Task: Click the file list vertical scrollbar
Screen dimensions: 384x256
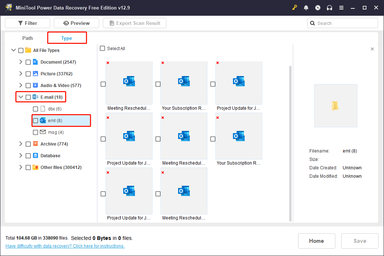Action: pos(290,143)
